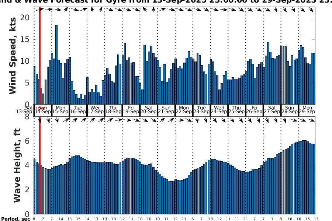332x221 pixels.
Task: Click the 'Sun 21-Sep' date label
Action: [x=166, y=109]
